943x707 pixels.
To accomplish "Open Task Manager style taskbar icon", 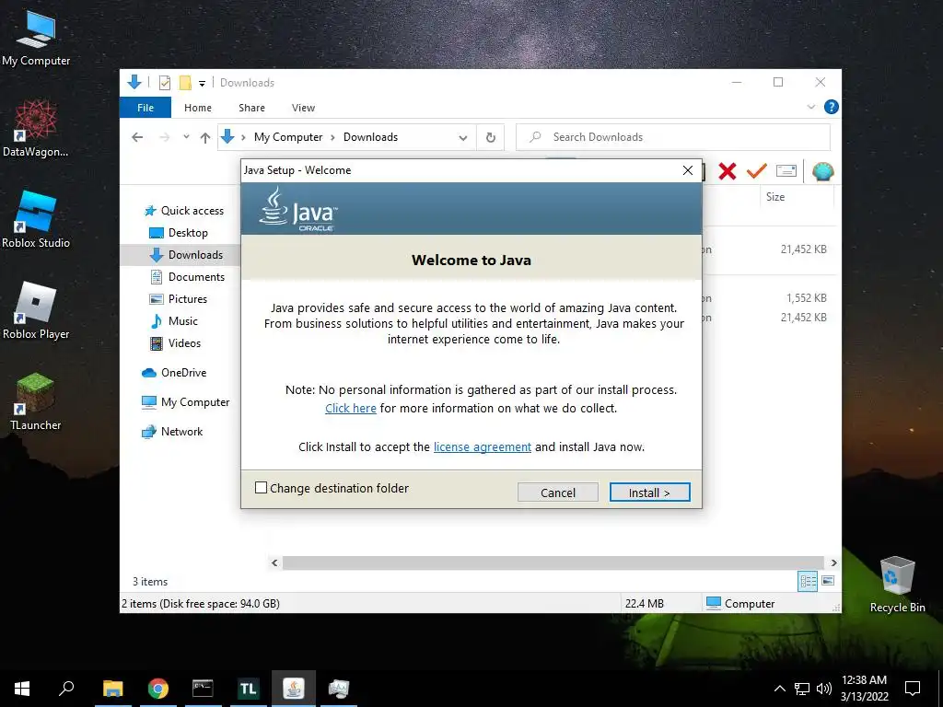I will coord(339,689).
